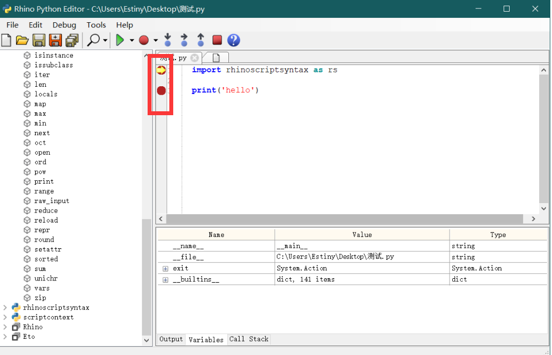The width and height of the screenshot is (552, 355).
Task: Open the Debug menu
Action: point(64,24)
